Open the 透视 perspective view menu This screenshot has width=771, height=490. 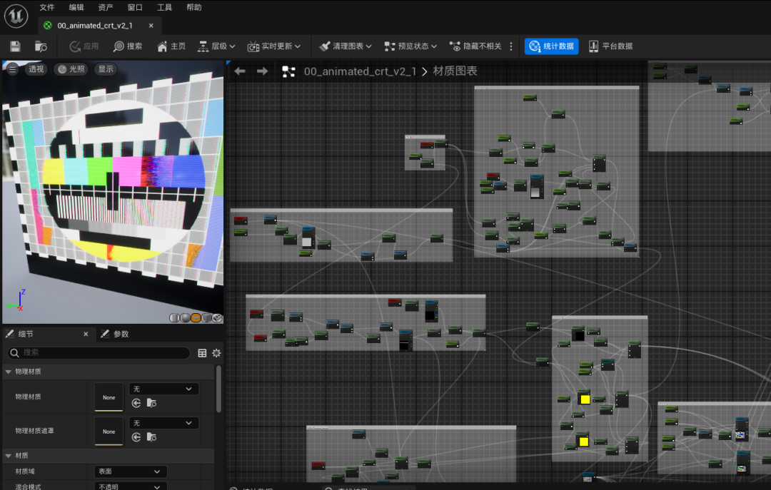pyautogui.click(x=36, y=68)
